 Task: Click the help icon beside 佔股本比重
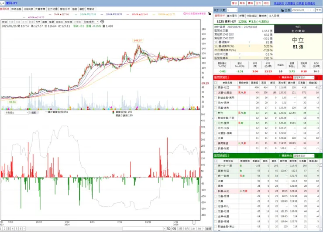click(240, 54)
